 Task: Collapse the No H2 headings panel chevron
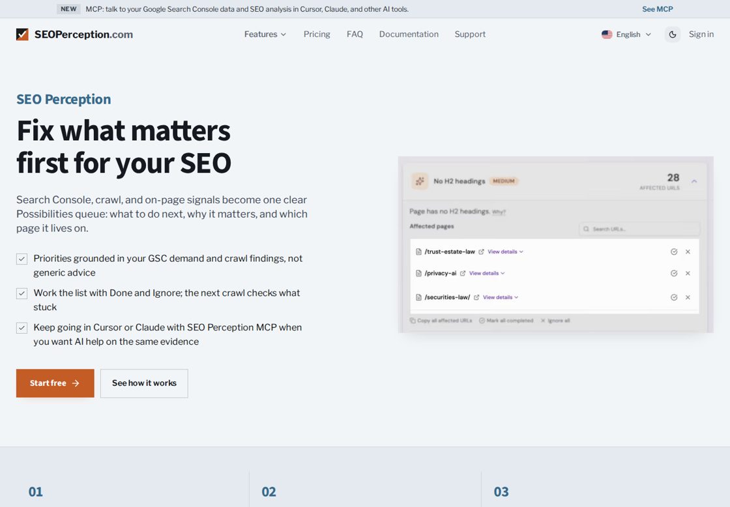click(x=694, y=182)
